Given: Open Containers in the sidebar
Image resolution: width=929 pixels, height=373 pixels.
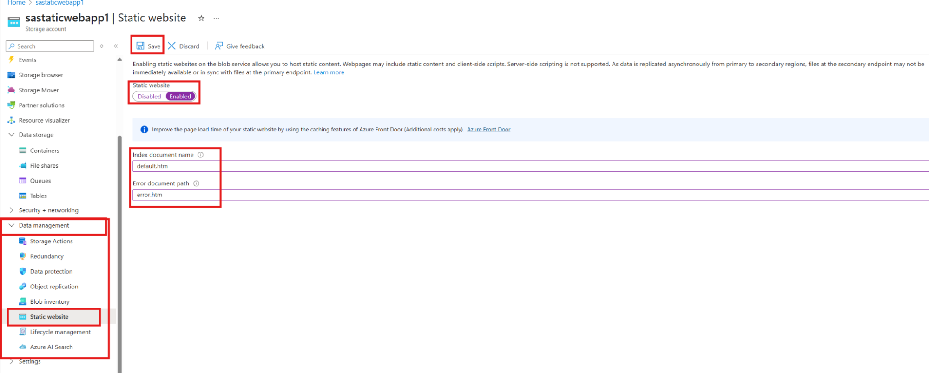Looking at the screenshot, I should coord(45,151).
